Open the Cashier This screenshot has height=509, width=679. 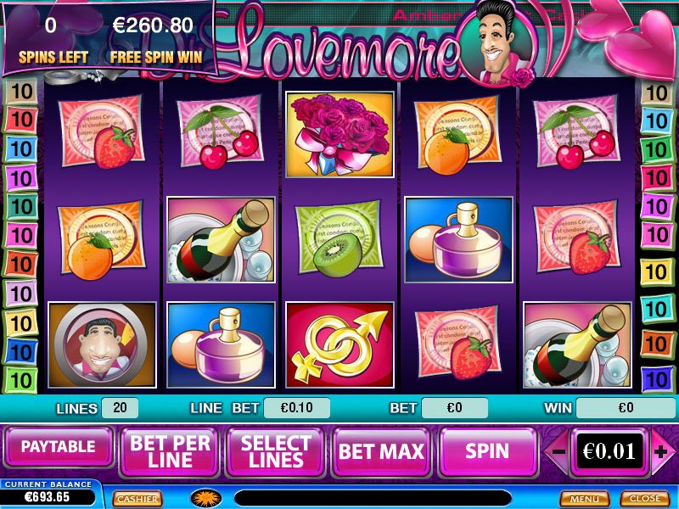(137, 499)
